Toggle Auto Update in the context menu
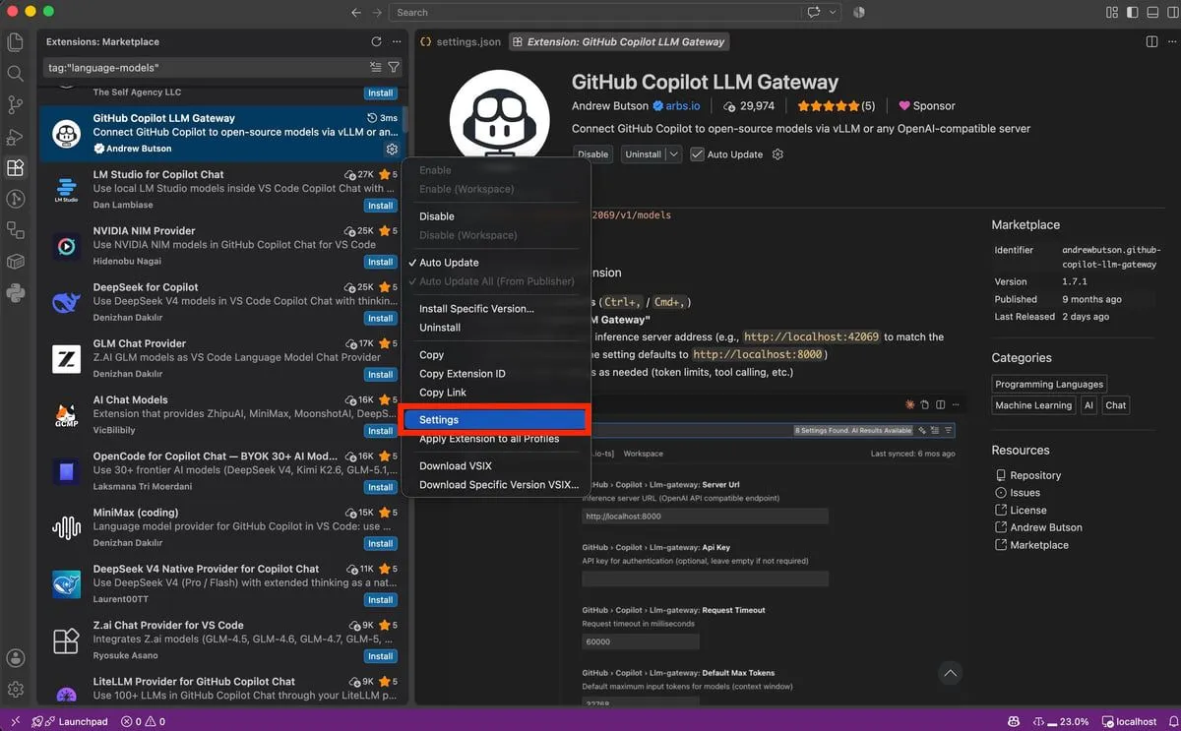Image resolution: width=1181 pixels, height=731 pixels. (496, 263)
